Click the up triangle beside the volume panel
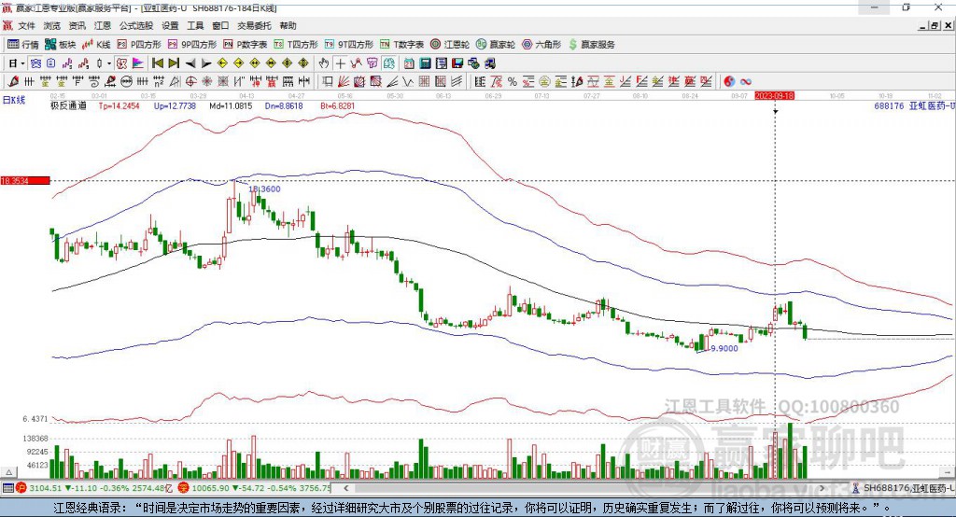This screenshot has width=956, height=517. [8, 472]
